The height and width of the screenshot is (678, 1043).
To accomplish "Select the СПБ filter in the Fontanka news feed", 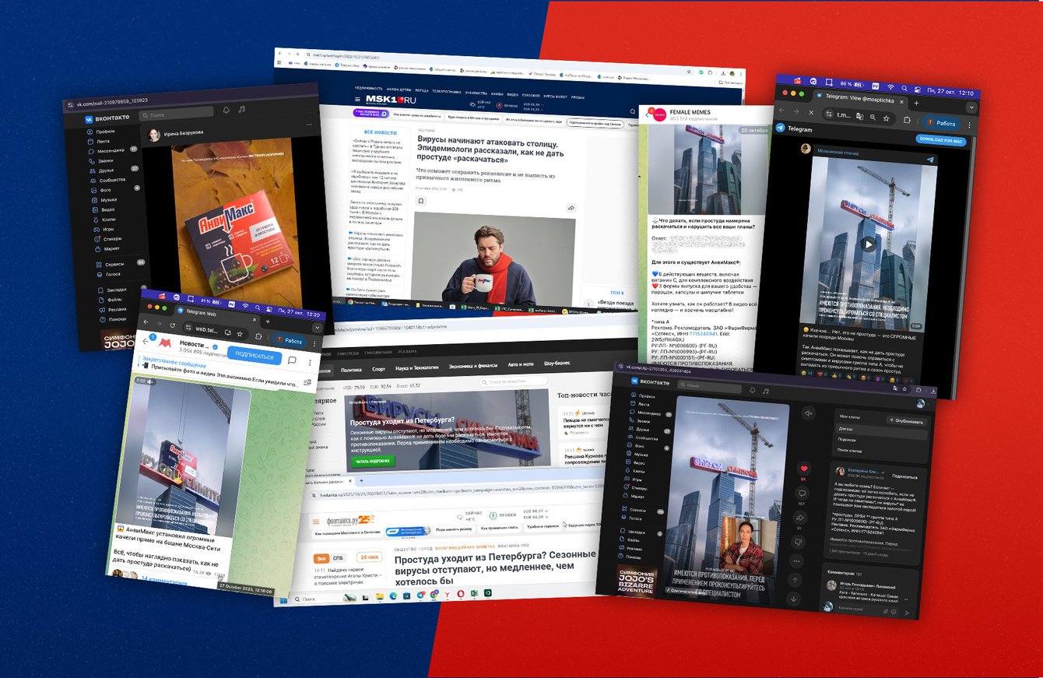I will click(x=339, y=558).
